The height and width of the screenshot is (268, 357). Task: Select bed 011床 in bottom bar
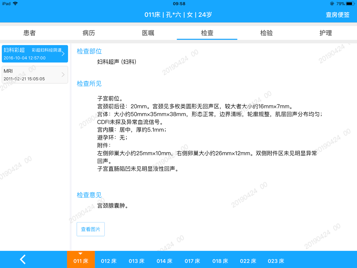click(x=81, y=261)
